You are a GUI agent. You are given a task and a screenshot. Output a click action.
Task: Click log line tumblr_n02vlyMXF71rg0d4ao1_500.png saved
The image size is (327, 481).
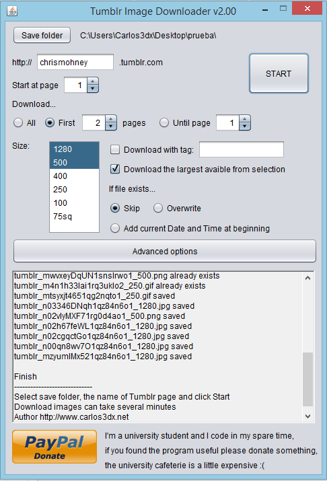point(100,316)
